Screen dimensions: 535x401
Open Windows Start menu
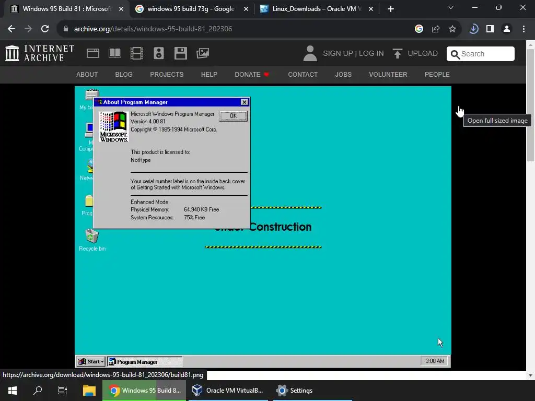tap(13, 391)
